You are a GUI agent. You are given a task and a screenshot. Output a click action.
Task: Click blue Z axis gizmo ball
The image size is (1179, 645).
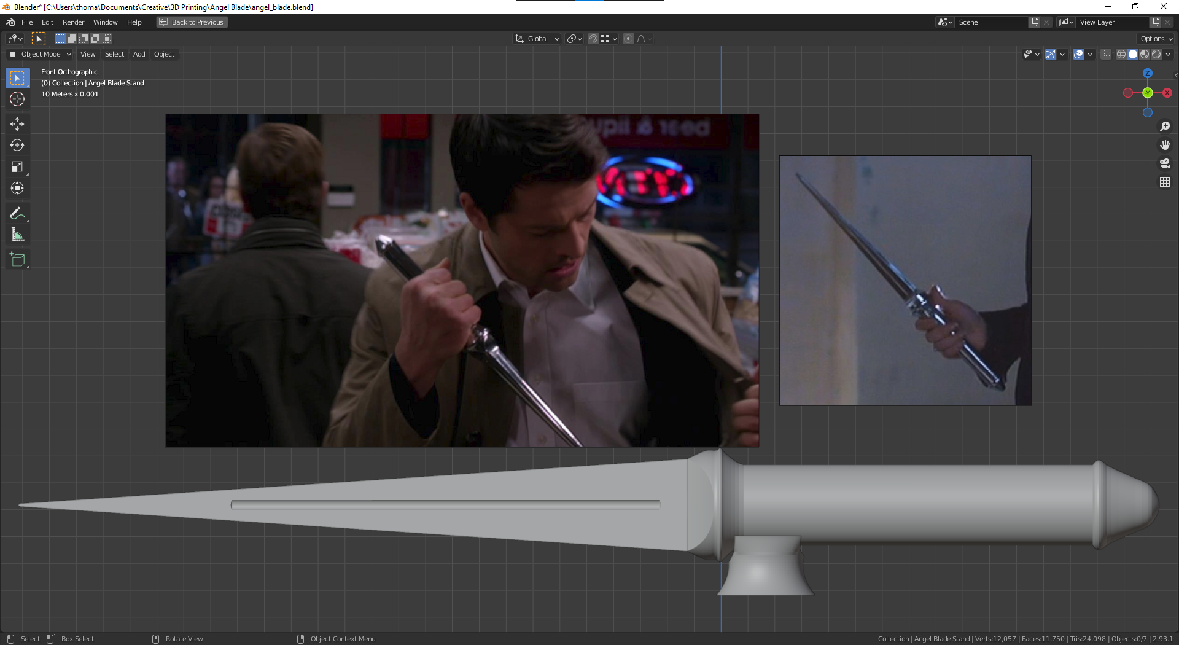coord(1148,73)
